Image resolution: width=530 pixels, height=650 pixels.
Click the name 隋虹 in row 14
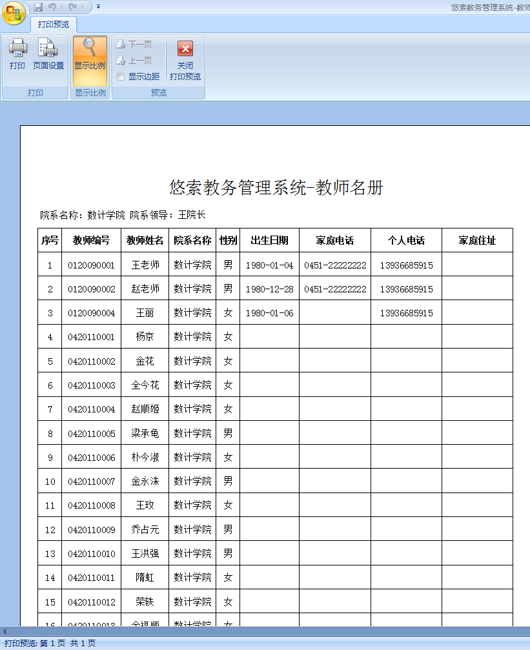tap(145, 578)
